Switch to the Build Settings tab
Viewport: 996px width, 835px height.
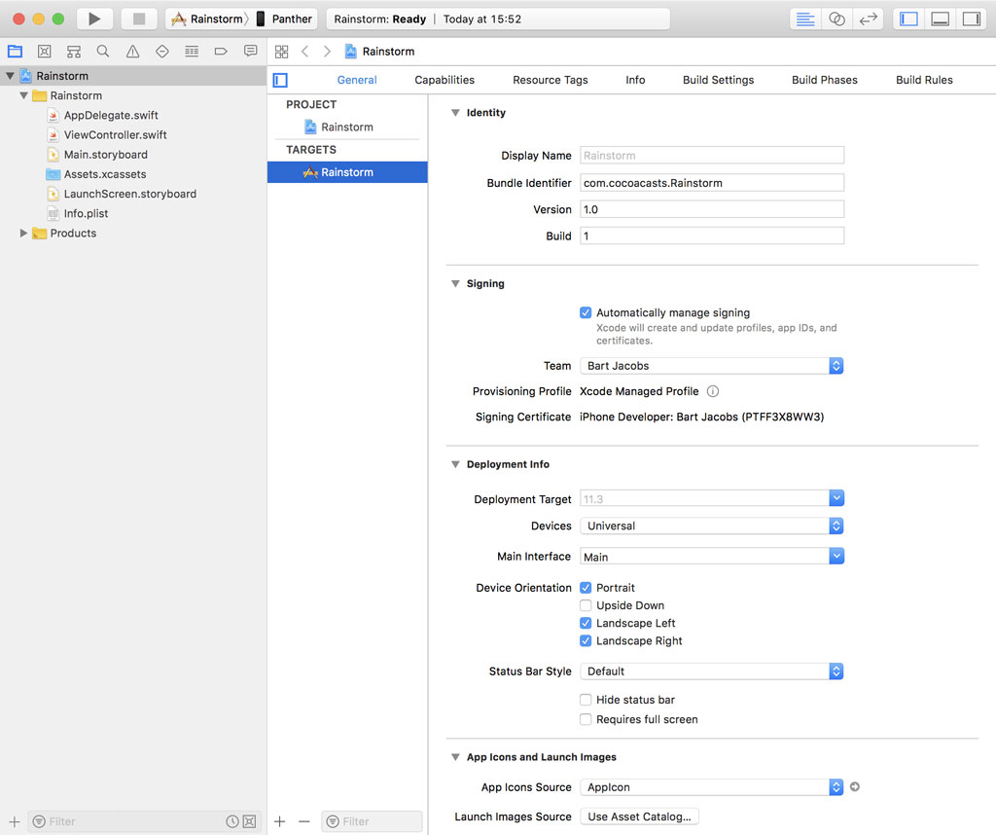(x=718, y=80)
